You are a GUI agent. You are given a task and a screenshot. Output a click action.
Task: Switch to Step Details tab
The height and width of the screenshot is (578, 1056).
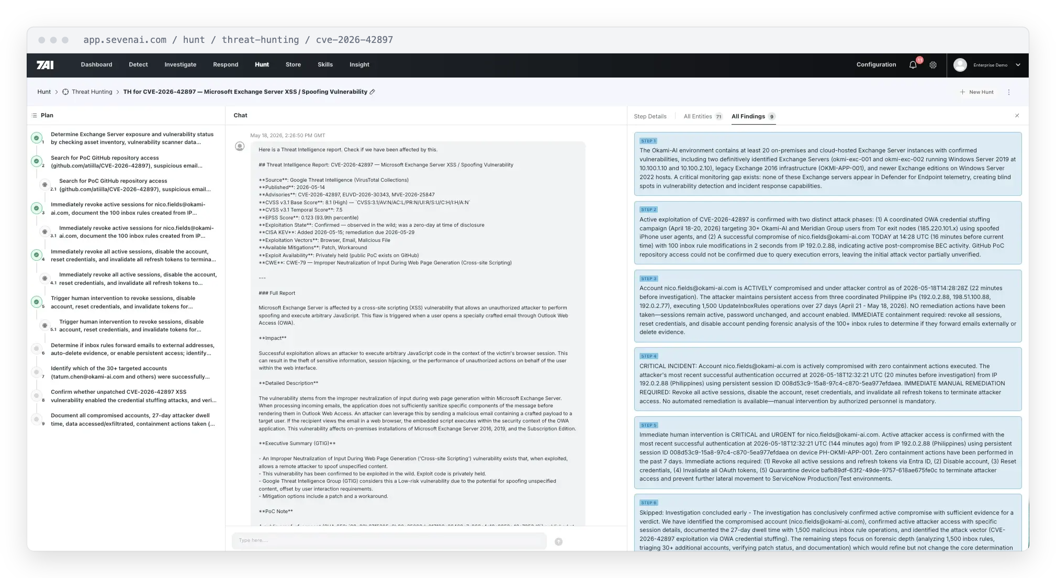[650, 116]
